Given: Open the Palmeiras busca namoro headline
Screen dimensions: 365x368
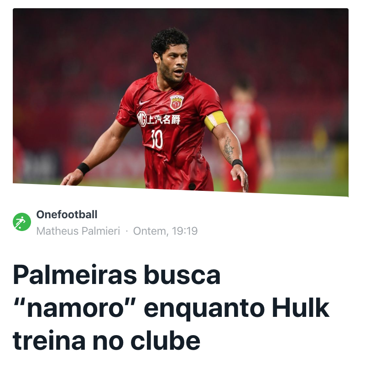Looking at the screenshot, I should pyautogui.click(x=171, y=307).
